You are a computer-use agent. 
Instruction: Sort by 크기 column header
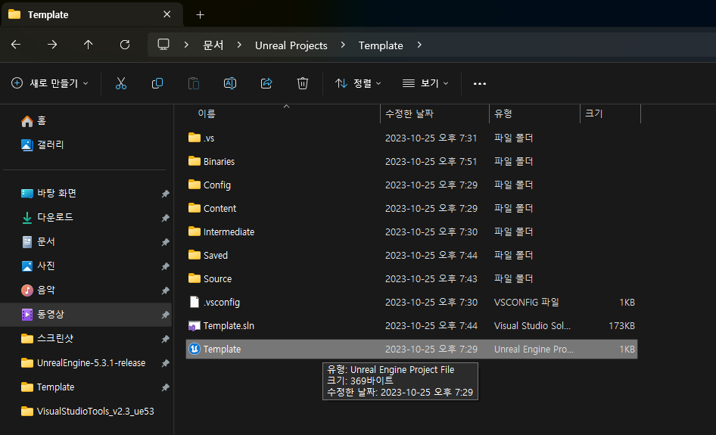pyautogui.click(x=593, y=113)
